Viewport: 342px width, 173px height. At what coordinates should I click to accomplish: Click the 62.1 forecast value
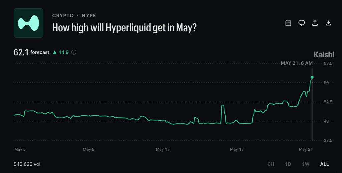coord(21,52)
